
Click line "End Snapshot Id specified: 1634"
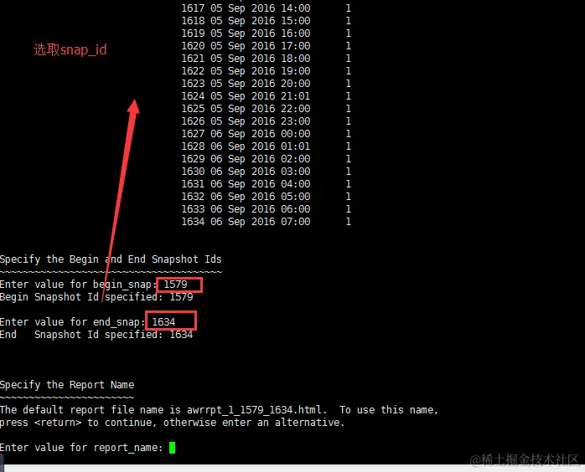96,335
